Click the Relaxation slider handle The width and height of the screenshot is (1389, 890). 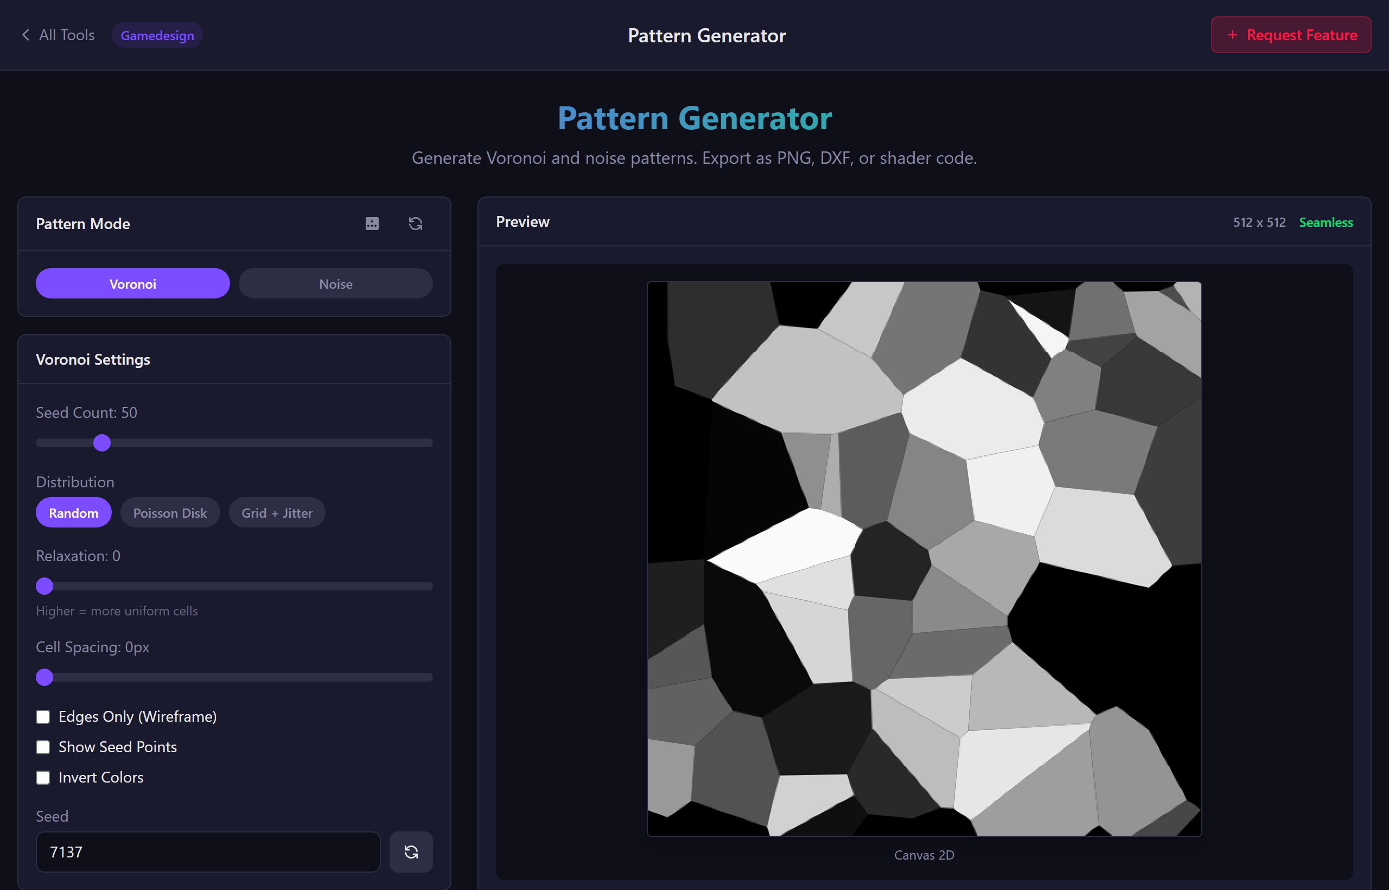44,586
